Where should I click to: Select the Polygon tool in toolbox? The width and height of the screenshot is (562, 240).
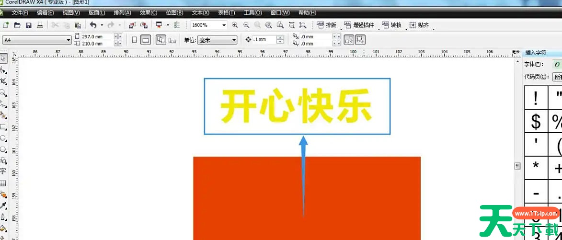[x=3, y=149]
